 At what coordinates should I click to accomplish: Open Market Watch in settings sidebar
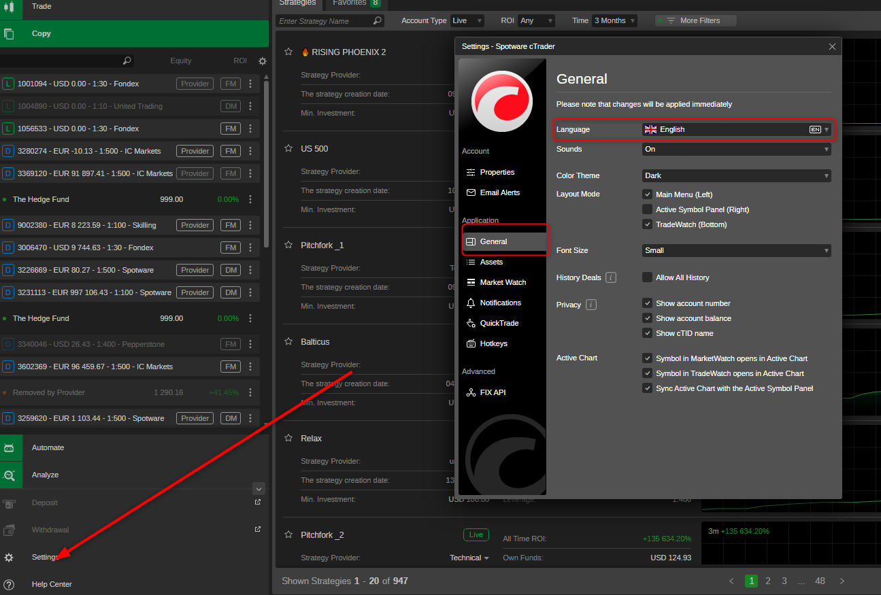(503, 282)
